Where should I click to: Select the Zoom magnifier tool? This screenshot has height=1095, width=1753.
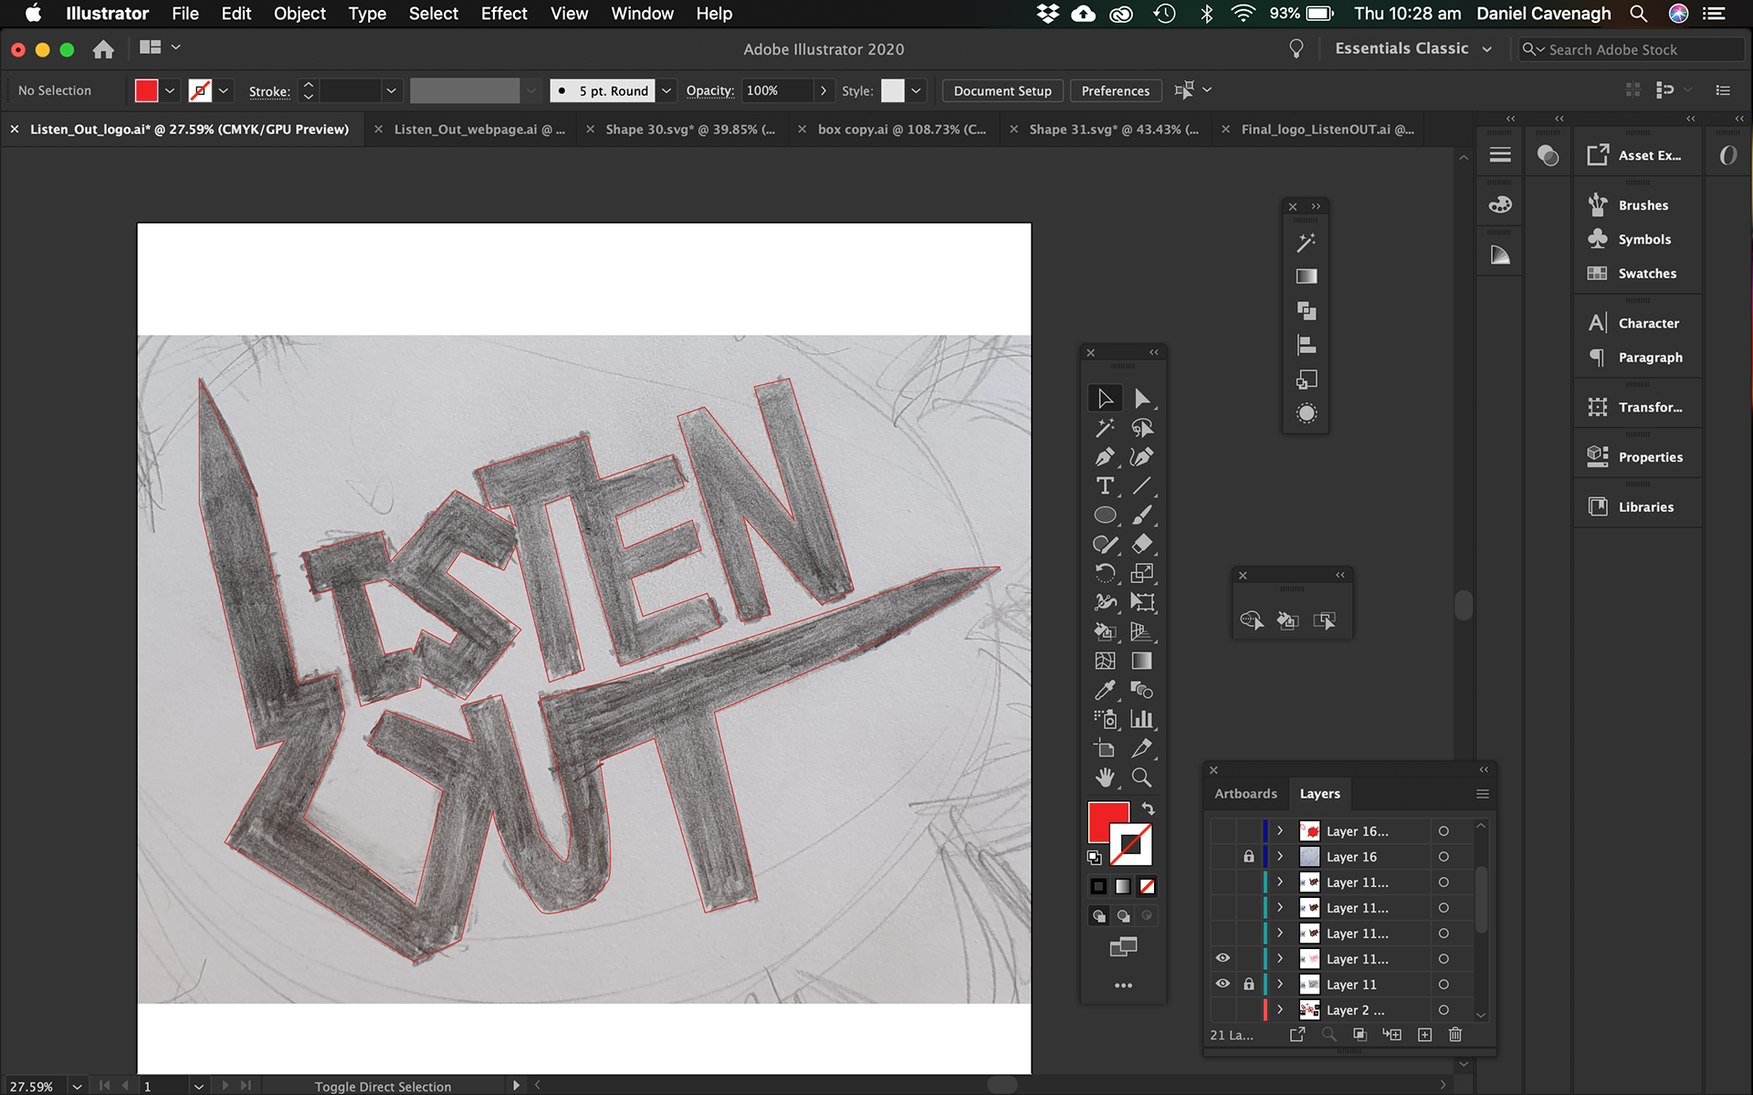1141,778
